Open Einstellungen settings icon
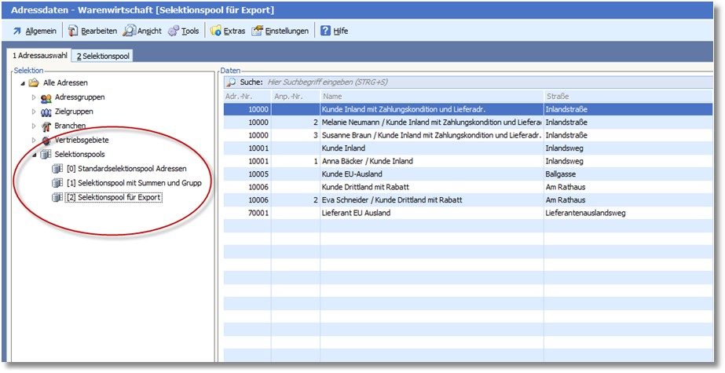 pyautogui.click(x=257, y=31)
